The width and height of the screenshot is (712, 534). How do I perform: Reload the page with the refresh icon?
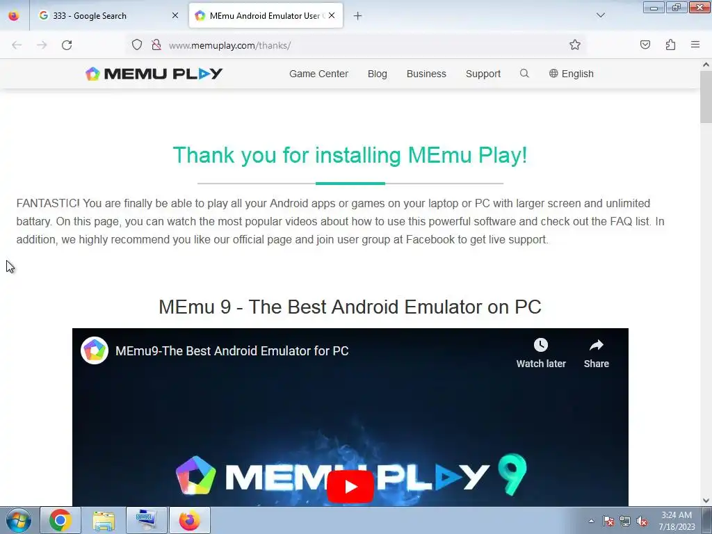click(x=67, y=45)
